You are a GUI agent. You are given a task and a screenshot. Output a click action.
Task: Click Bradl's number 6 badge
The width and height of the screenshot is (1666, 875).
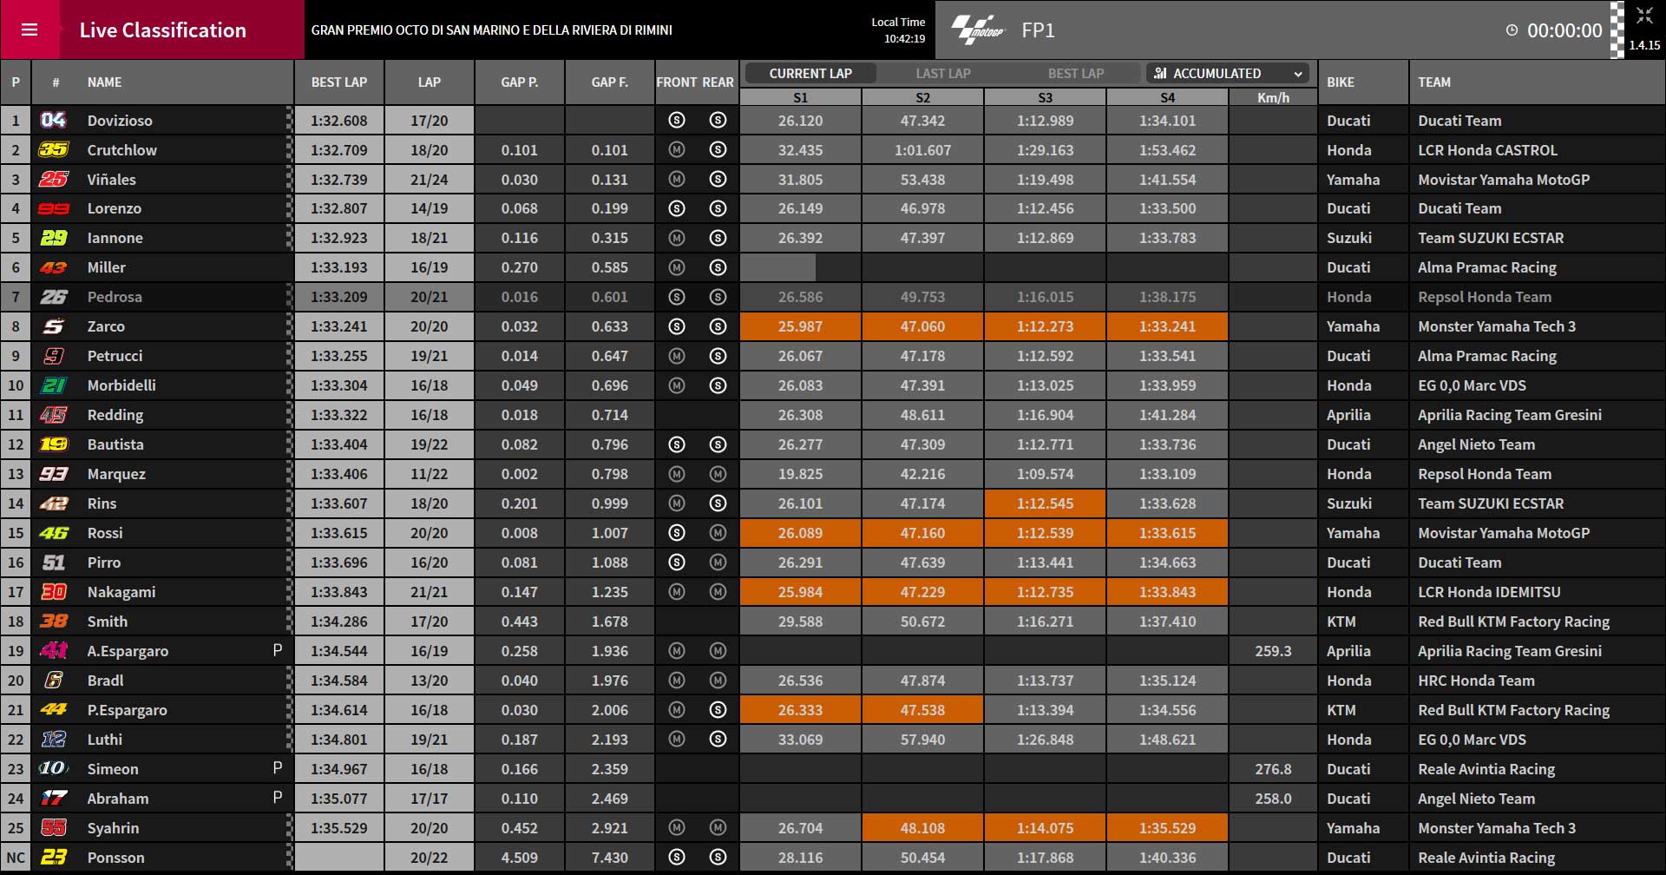53,681
